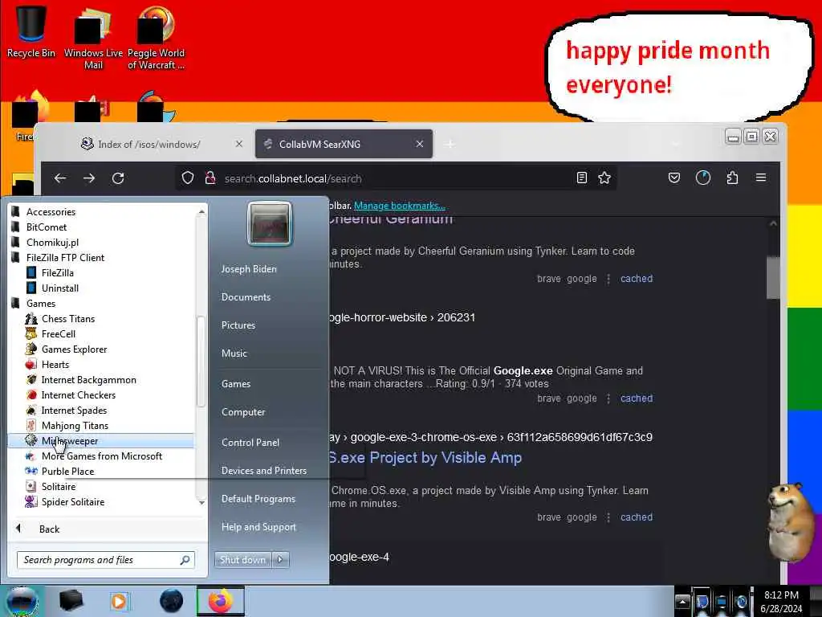This screenshot has width=822, height=617.
Task: Open Documents from the Start menu
Action: 246,297
